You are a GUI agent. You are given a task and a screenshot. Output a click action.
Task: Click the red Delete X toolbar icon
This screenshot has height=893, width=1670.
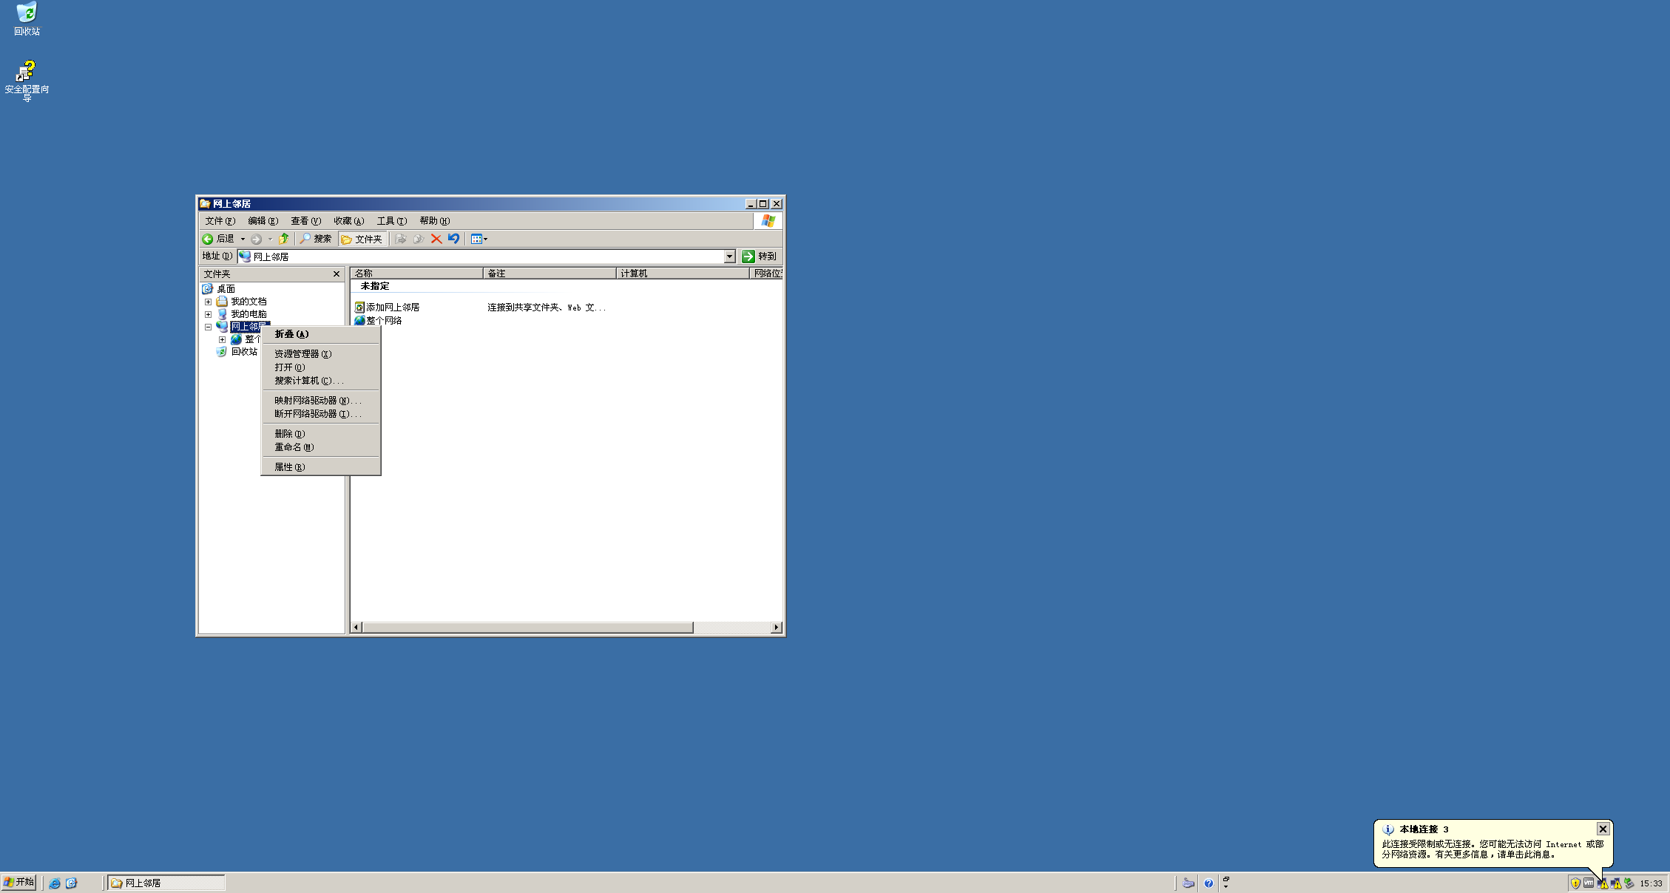tap(436, 239)
